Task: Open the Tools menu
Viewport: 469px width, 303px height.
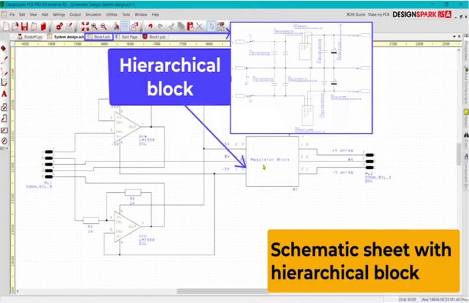Action: 126,14
